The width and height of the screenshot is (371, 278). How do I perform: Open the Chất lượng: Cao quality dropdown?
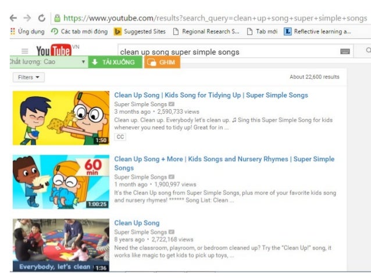[x=48, y=62]
